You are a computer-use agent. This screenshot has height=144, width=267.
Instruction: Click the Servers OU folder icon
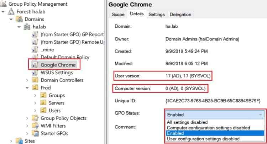(x=43, y=103)
